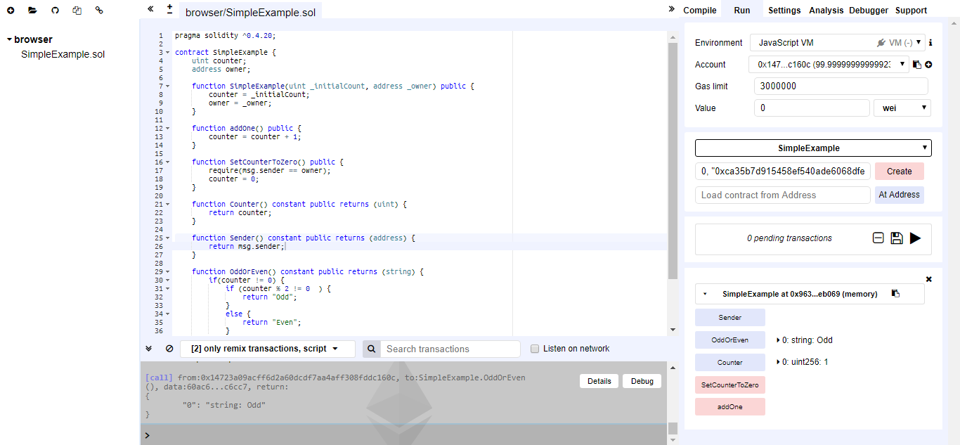Minimize terminal with double-down chevron
Image resolution: width=960 pixels, height=445 pixels.
coord(148,349)
